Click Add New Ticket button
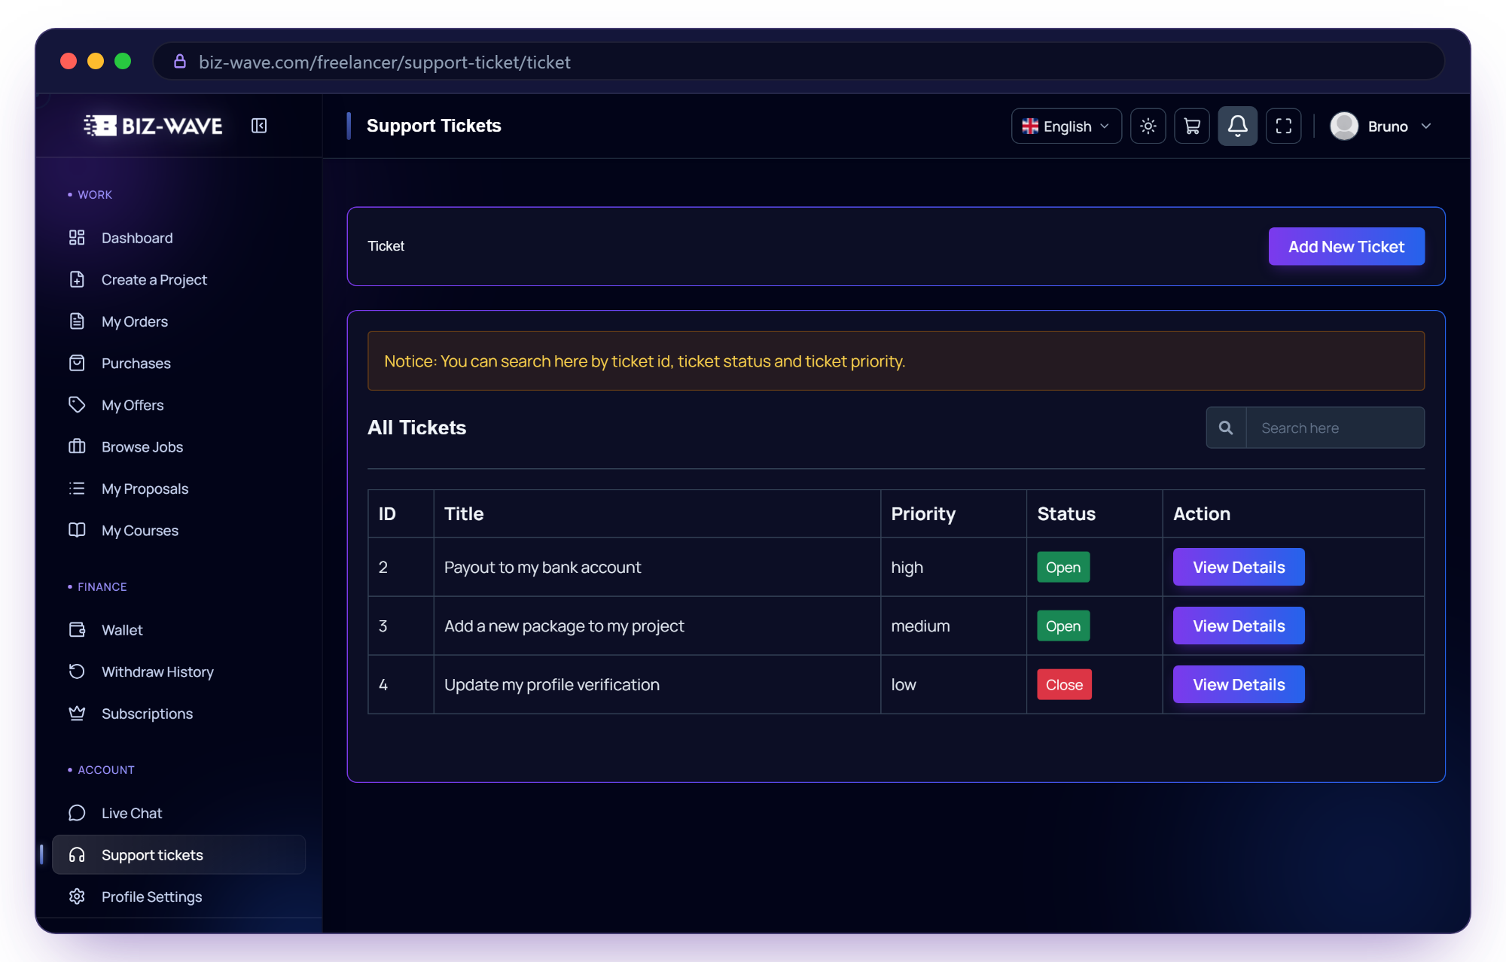The image size is (1506, 962). [1346, 246]
